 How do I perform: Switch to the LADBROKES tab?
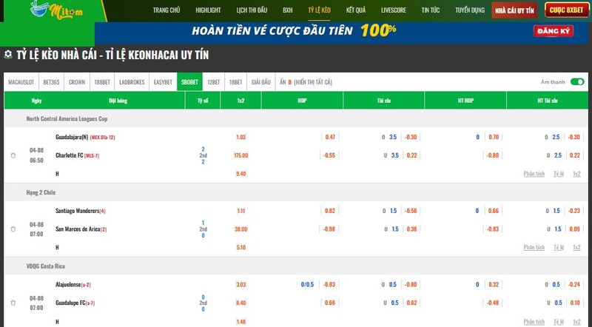132,82
